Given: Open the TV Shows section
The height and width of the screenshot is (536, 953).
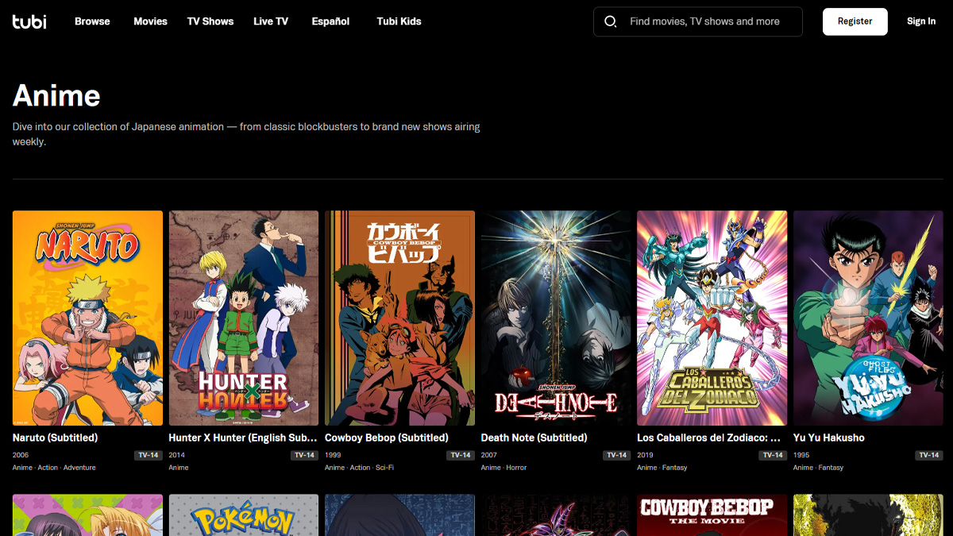Looking at the screenshot, I should click(x=210, y=21).
